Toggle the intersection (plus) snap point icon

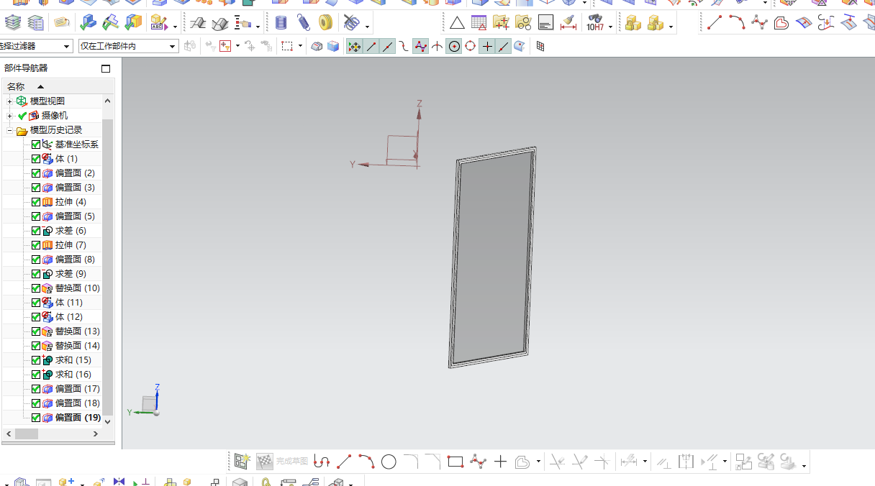tap(487, 47)
